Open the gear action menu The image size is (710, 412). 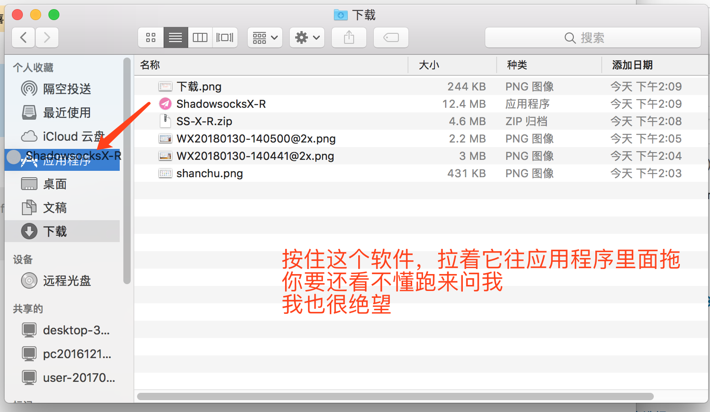click(307, 37)
